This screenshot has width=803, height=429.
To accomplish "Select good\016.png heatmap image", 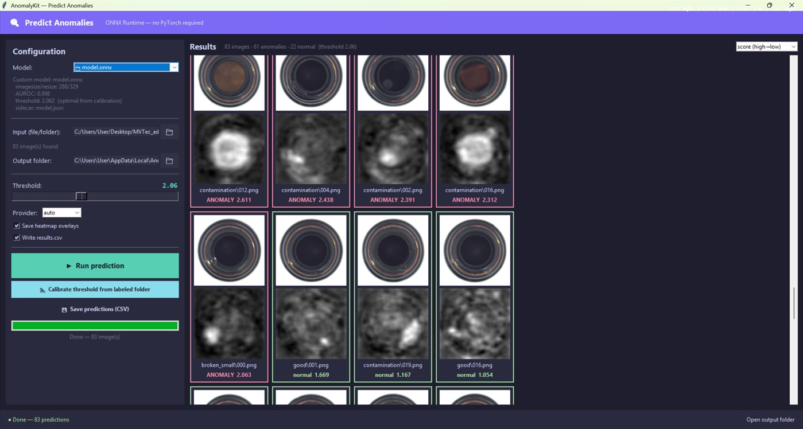I will pos(475,323).
